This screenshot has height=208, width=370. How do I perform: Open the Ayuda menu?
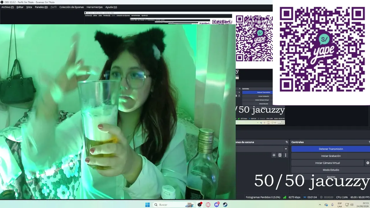click(111, 7)
